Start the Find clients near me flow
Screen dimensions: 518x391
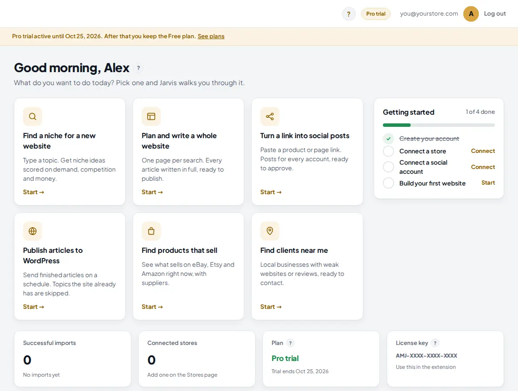271,307
